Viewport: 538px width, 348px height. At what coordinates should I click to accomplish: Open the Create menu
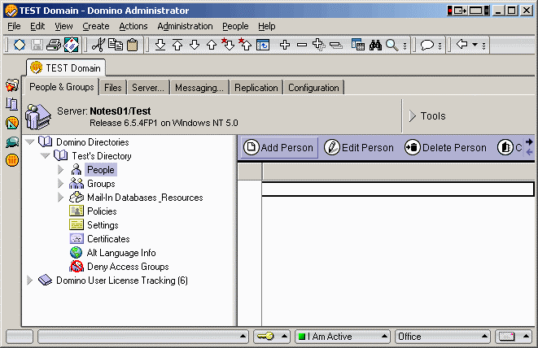[x=96, y=26]
